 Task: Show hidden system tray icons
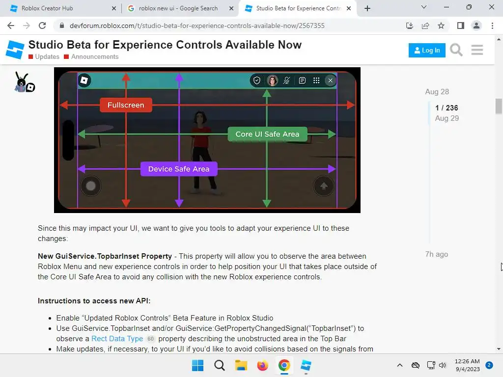coord(400,365)
